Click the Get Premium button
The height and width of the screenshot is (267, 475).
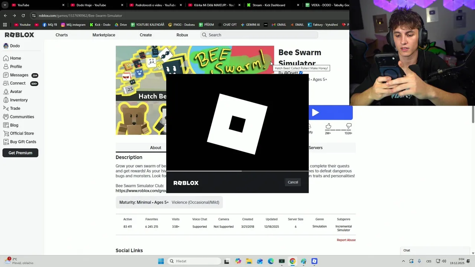(20, 153)
